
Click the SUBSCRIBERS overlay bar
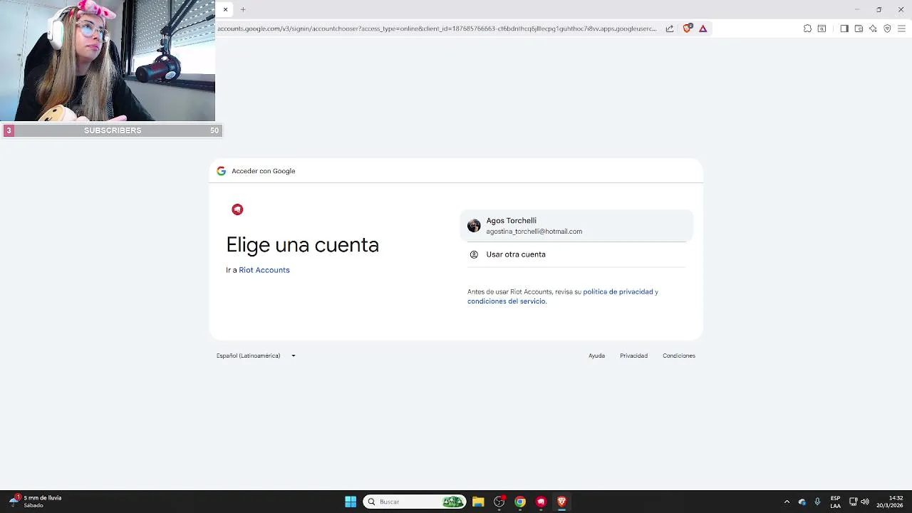pyautogui.click(x=113, y=130)
